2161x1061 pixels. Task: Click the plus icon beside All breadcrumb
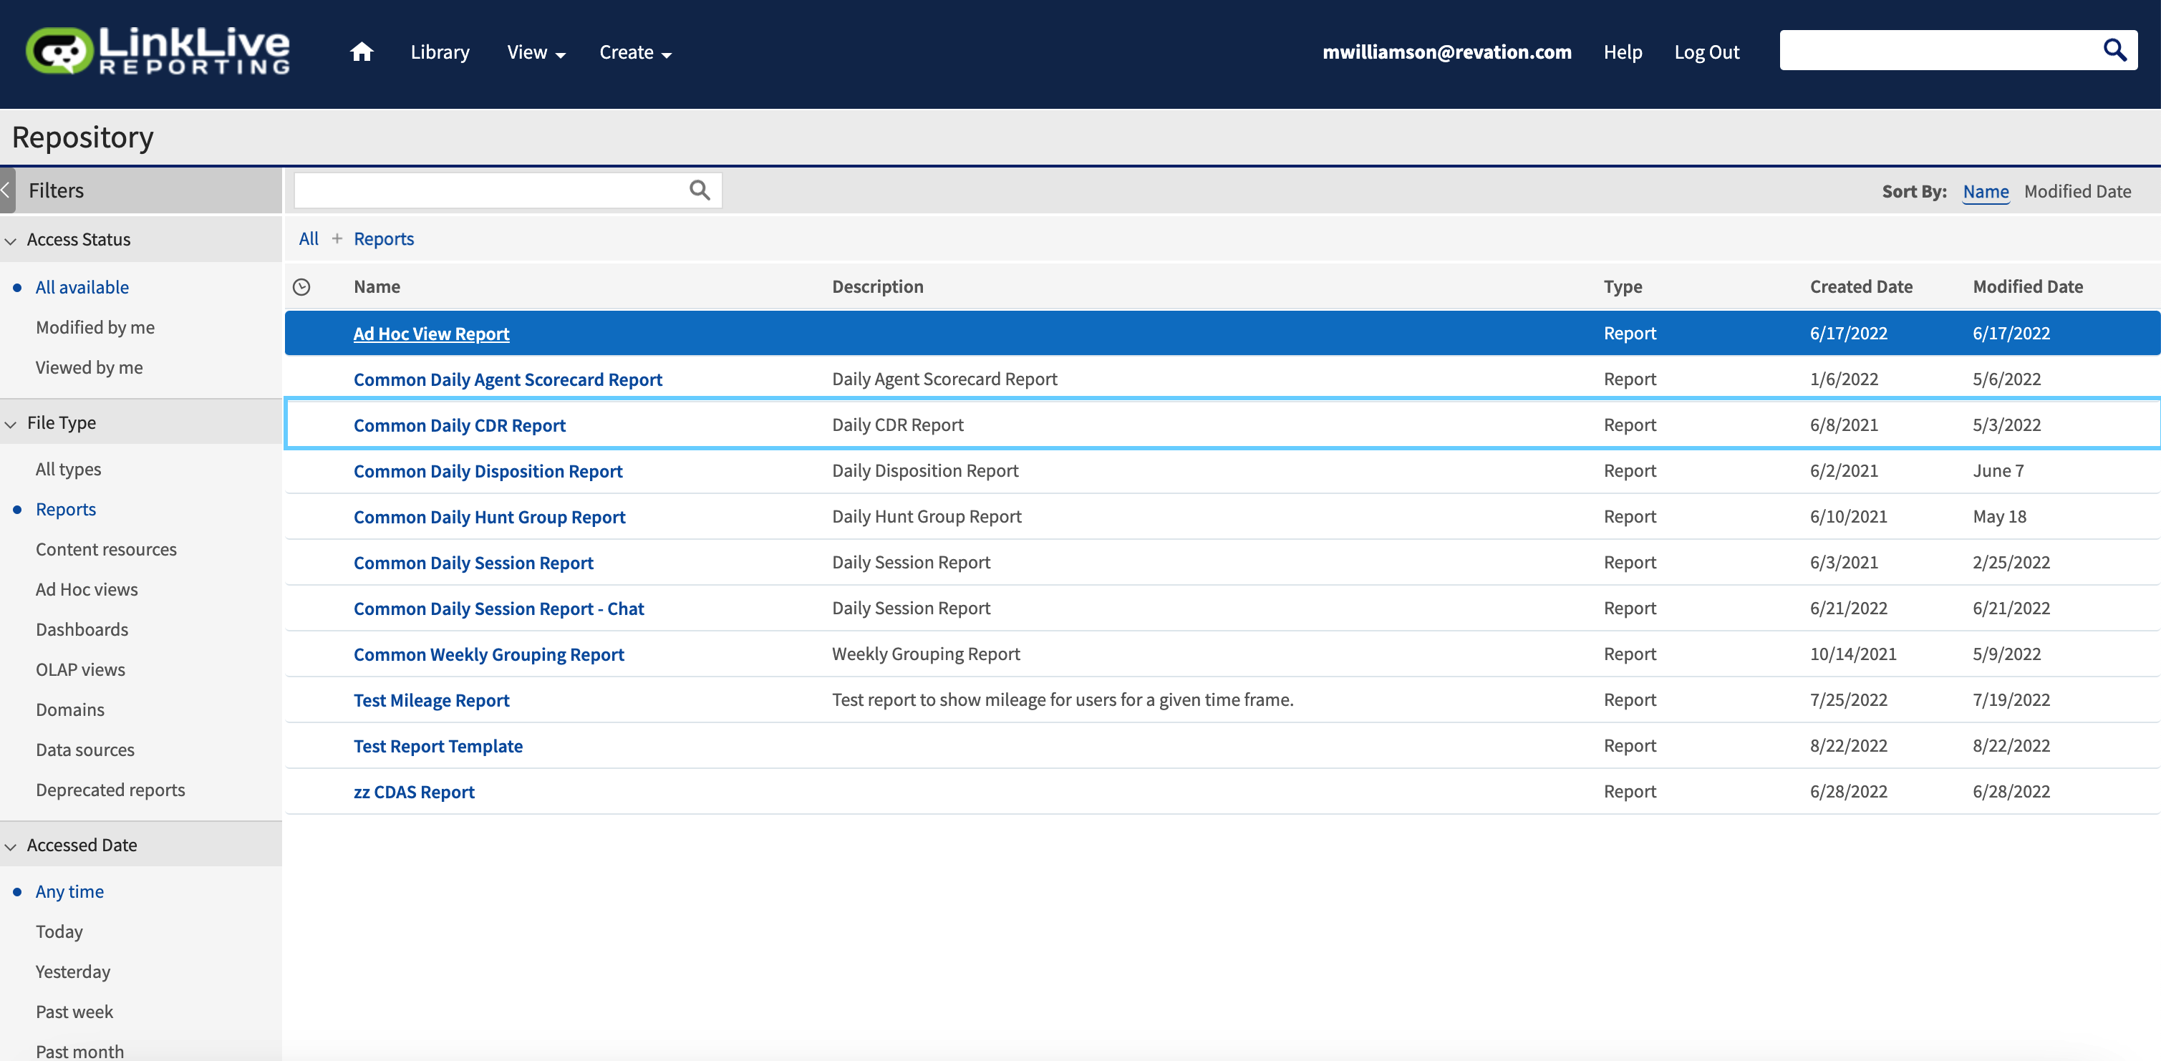(x=337, y=239)
